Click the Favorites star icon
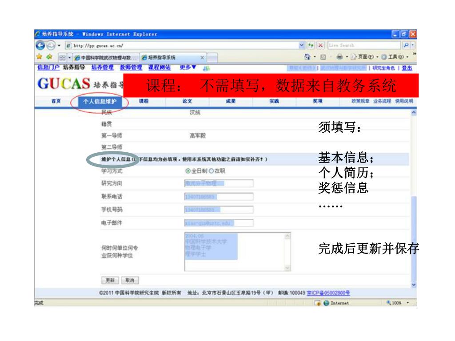455x341 pixels. [40, 56]
